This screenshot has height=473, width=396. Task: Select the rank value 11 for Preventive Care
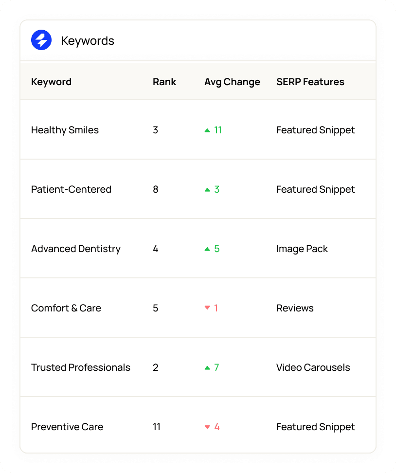click(x=157, y=427)
